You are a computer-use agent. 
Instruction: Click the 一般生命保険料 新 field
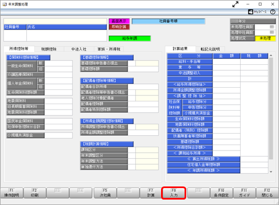coord(58,63)
